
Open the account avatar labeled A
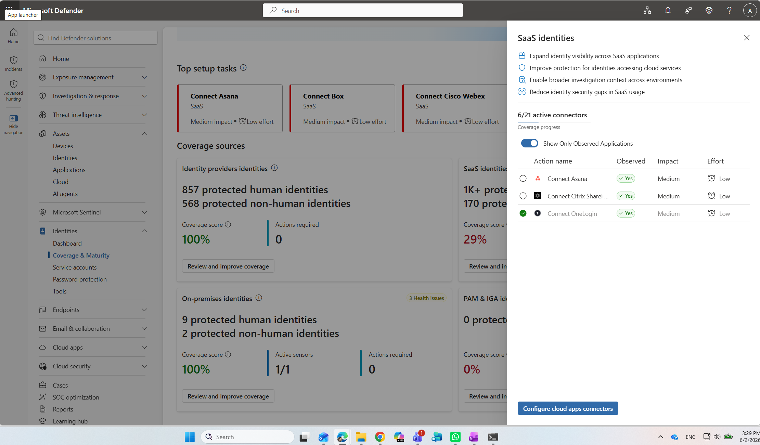[x=750, y=10]
